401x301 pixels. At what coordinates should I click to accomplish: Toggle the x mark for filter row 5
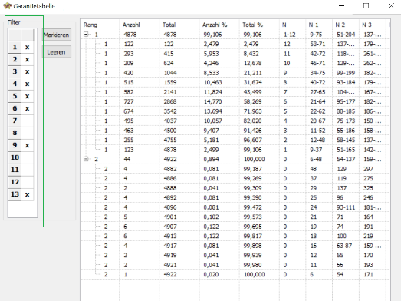pyautogui.click(x=28, y=96)
